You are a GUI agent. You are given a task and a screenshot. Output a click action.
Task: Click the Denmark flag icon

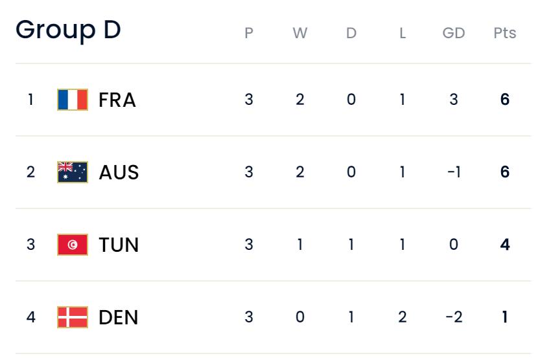tap(73, 317)
